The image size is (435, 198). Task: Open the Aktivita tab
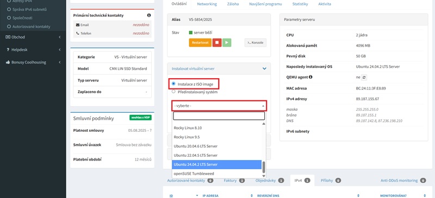[325, 4]
